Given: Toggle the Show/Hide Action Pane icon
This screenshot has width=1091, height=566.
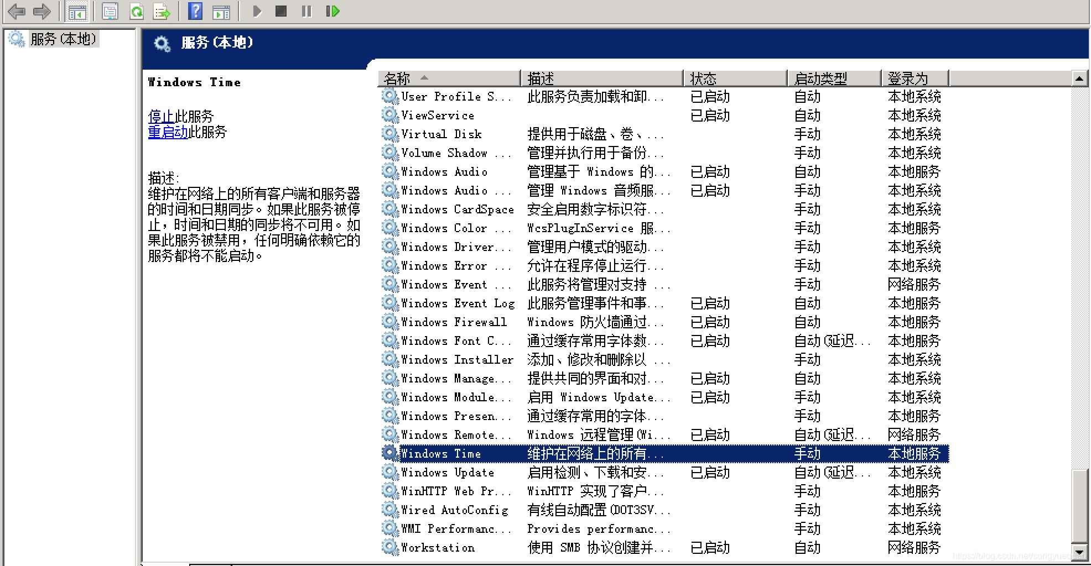Looking at the screenshot, I should (x=221, y=11).
